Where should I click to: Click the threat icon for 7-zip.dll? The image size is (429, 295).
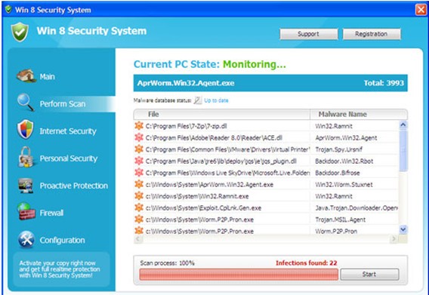click(139, 125)
